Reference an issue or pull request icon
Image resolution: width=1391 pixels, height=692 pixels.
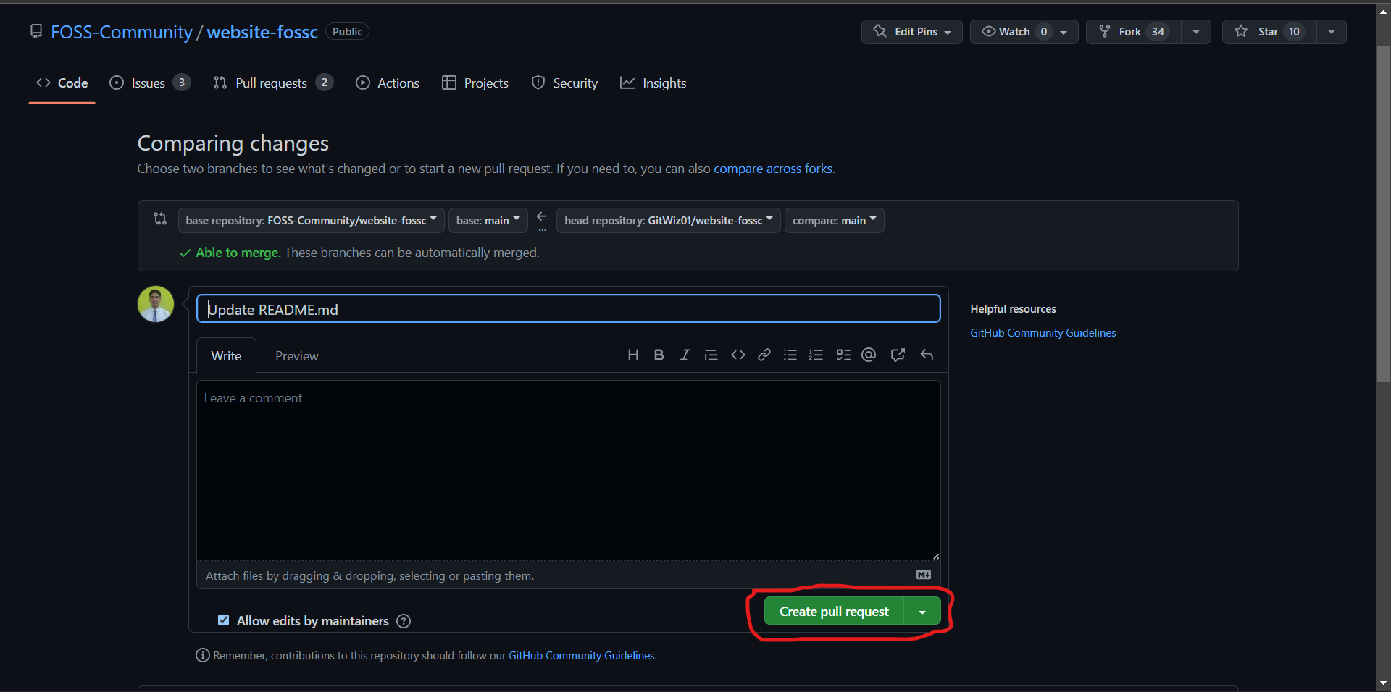pyautogui.click(x=898, y=355)
